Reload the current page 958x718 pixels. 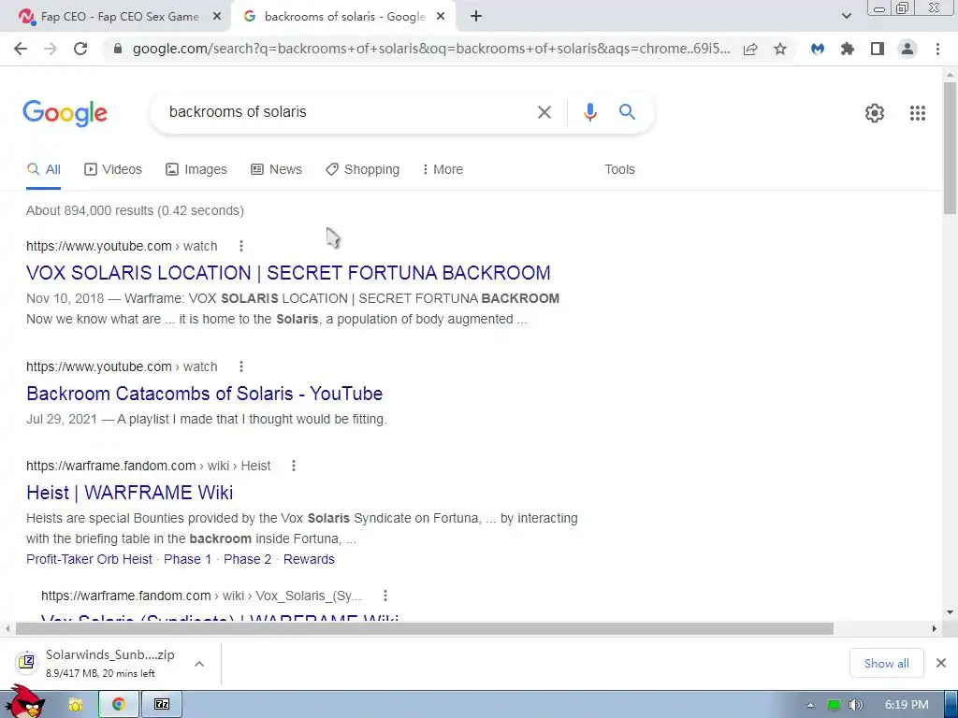click(80, 49)
